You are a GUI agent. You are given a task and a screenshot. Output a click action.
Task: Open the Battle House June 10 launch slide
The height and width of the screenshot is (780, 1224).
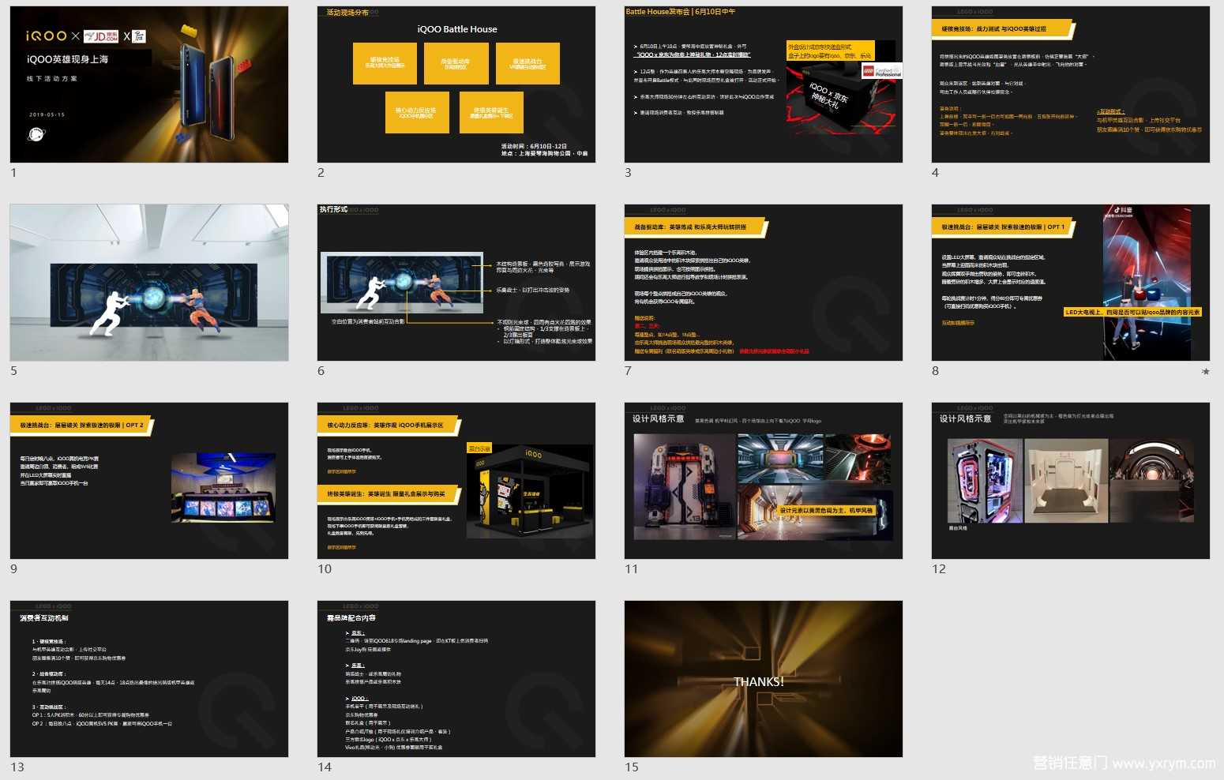[764, 84]
